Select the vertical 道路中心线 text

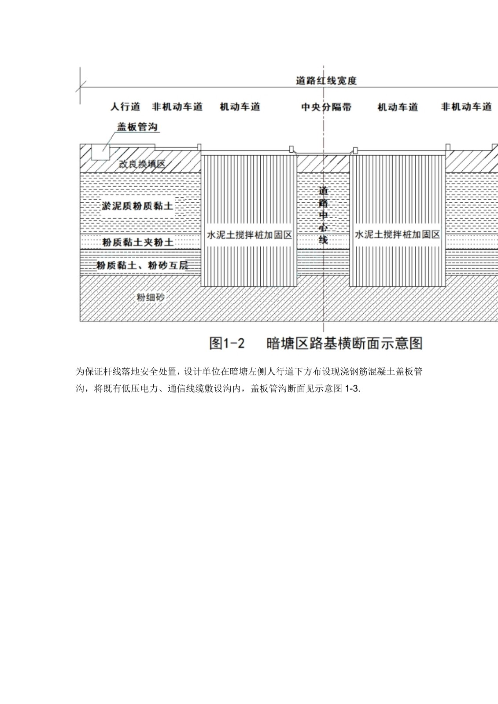[323, 215]
